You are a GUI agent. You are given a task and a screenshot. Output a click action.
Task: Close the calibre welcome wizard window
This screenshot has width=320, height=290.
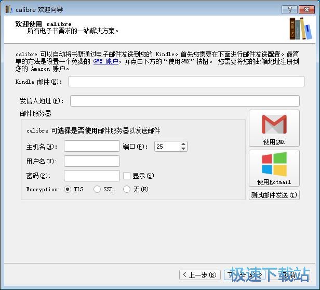(306, 9)
